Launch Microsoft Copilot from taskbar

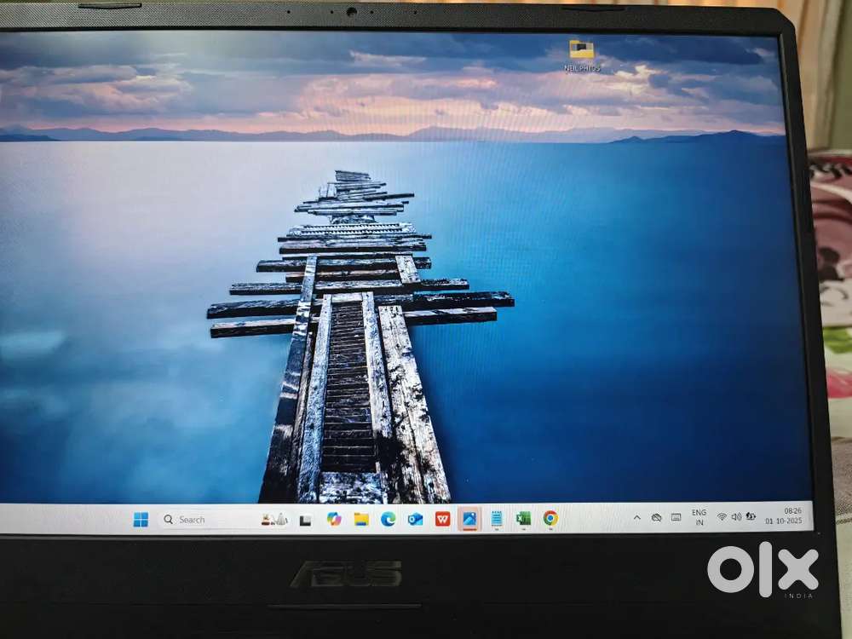click(333, 519)
